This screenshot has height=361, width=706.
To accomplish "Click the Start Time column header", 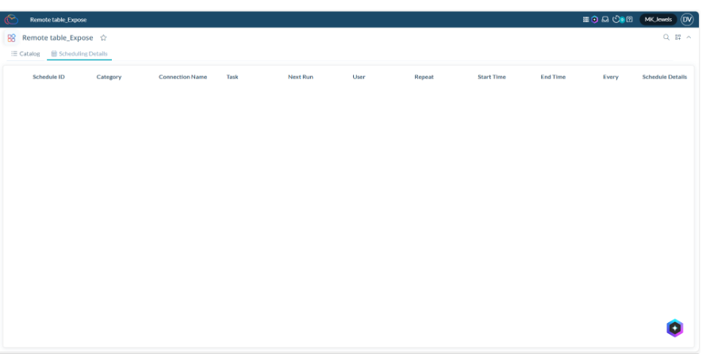I will click(x=491, y=77).
